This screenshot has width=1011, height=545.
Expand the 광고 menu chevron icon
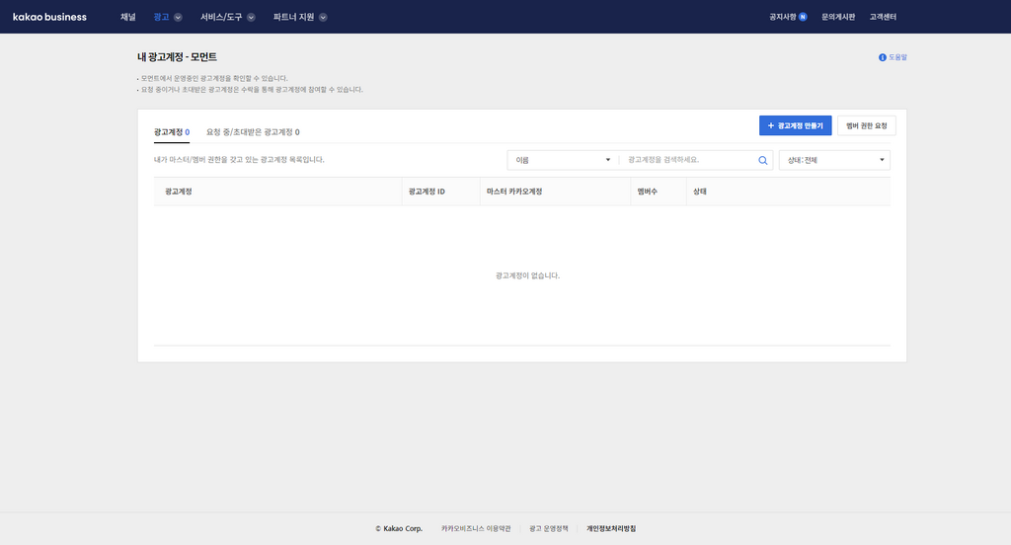click(178, 18)
